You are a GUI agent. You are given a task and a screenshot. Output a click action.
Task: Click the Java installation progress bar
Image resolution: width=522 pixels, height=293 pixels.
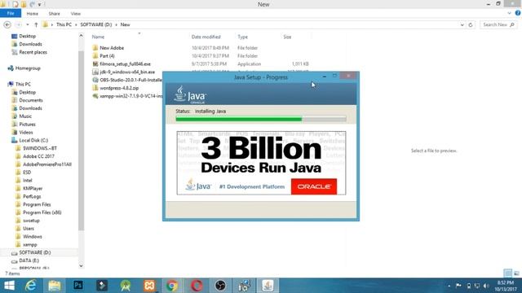coord(261,119)
